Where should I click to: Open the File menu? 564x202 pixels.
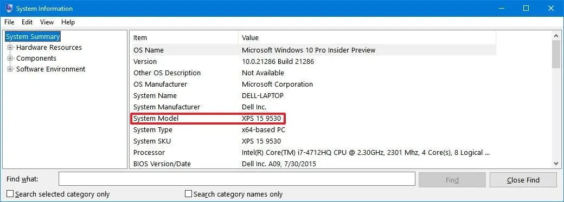9,22
